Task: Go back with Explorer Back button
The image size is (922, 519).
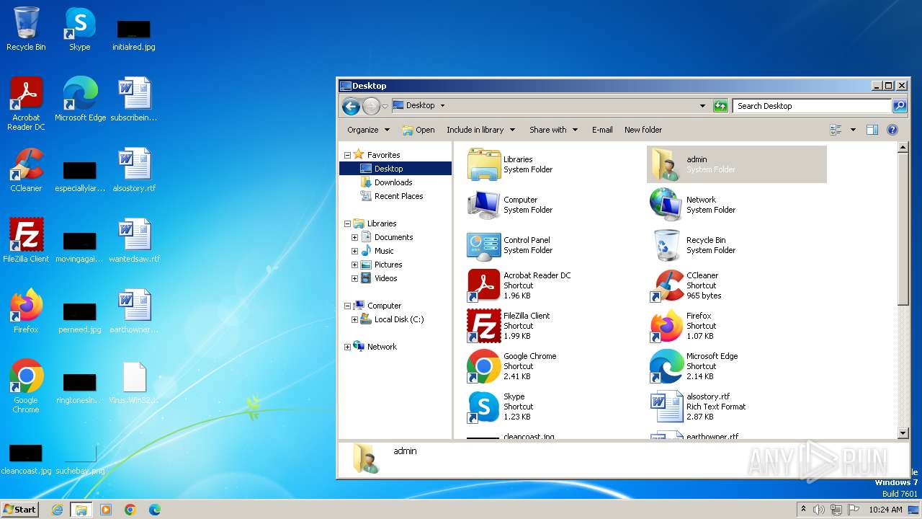Action: 351,107
